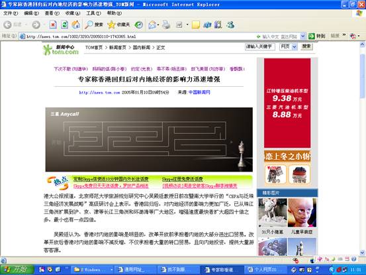This screenshot has width=366, height=275.
Task: Click the Media/History round green icon
Action: tap(139, 25)
